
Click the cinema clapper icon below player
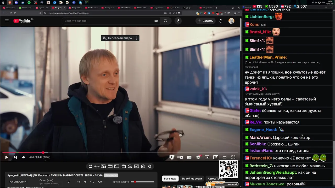[110, 166]
